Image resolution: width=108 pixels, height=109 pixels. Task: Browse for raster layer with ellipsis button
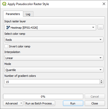[x=100, y=27]
